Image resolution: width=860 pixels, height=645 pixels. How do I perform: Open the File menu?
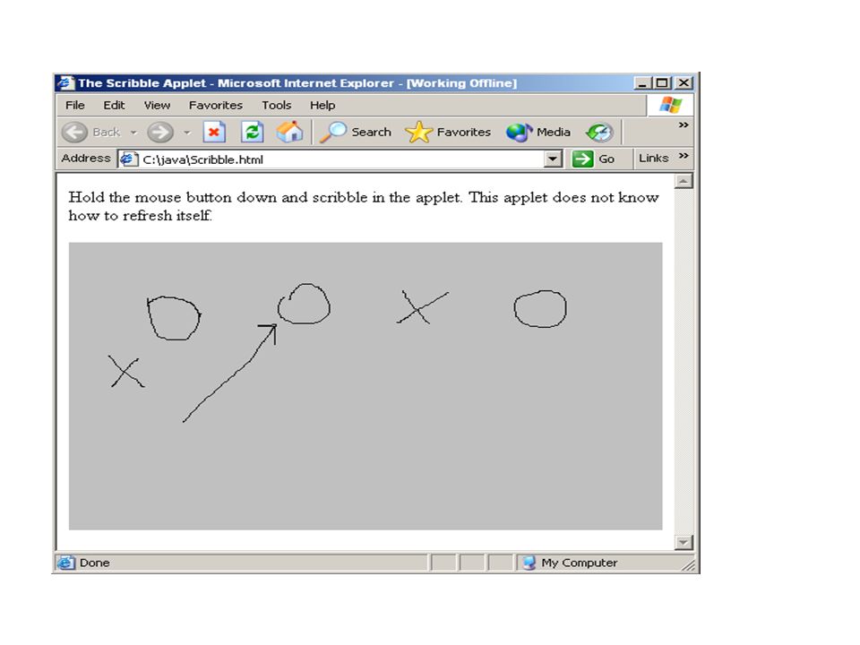(x=75, y=105)
